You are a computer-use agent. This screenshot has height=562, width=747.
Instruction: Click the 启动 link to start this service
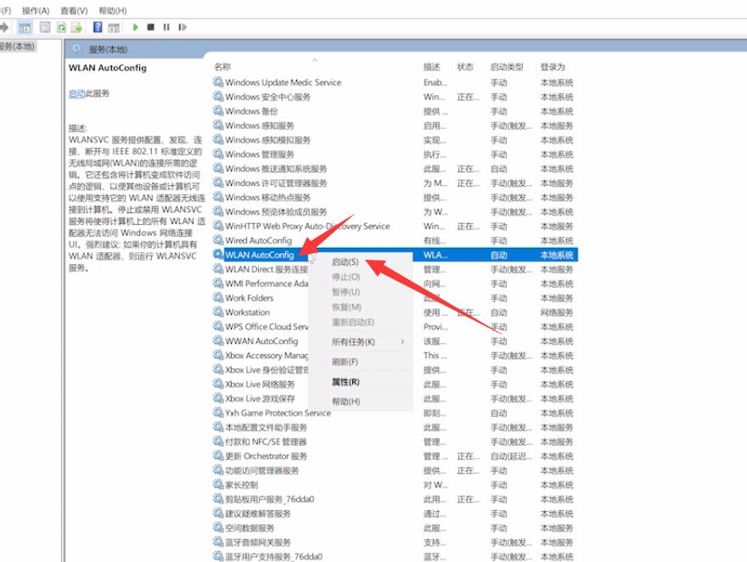coord(76,93)
